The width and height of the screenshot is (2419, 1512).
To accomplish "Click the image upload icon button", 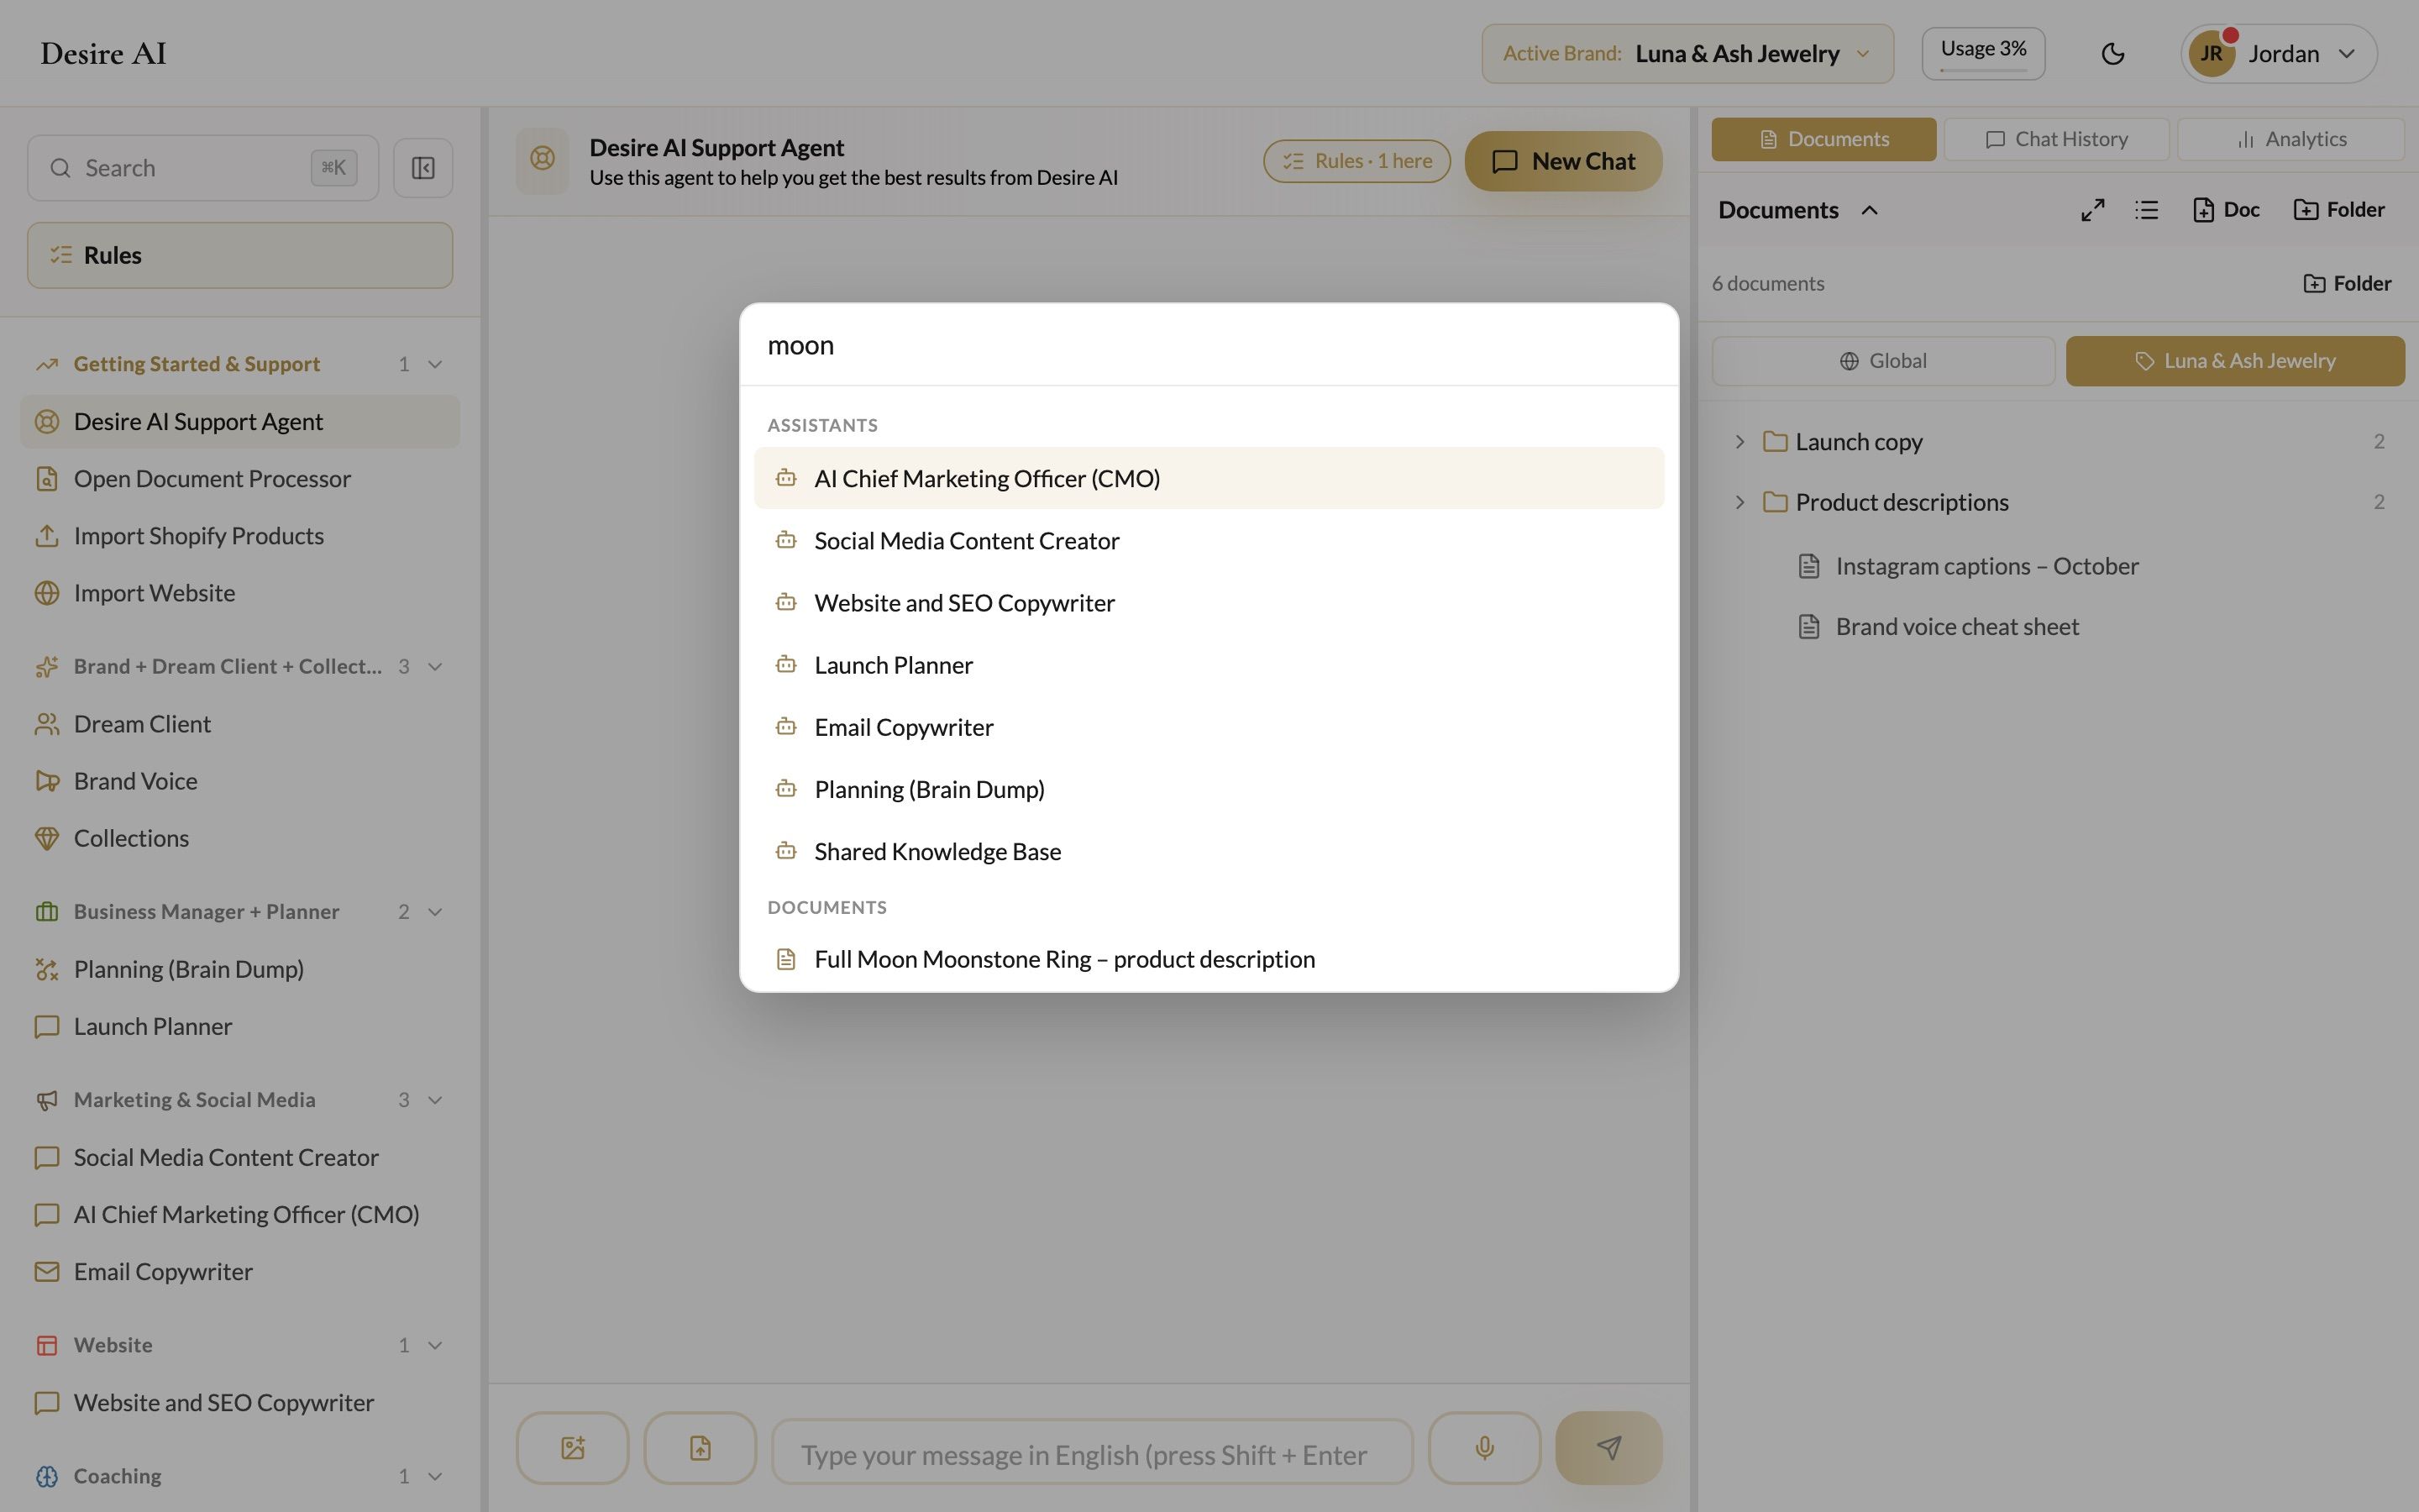I will point(572,1447).
